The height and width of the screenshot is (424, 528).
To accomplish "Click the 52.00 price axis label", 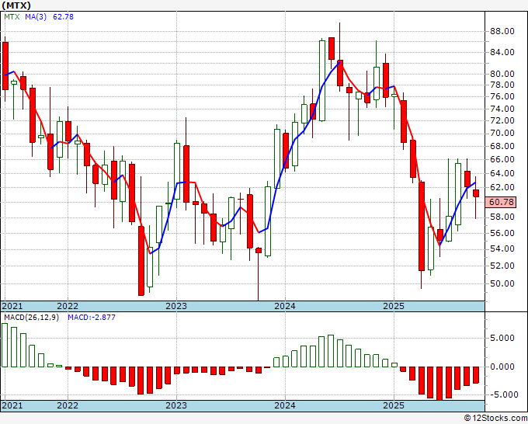I will [502, 266].
